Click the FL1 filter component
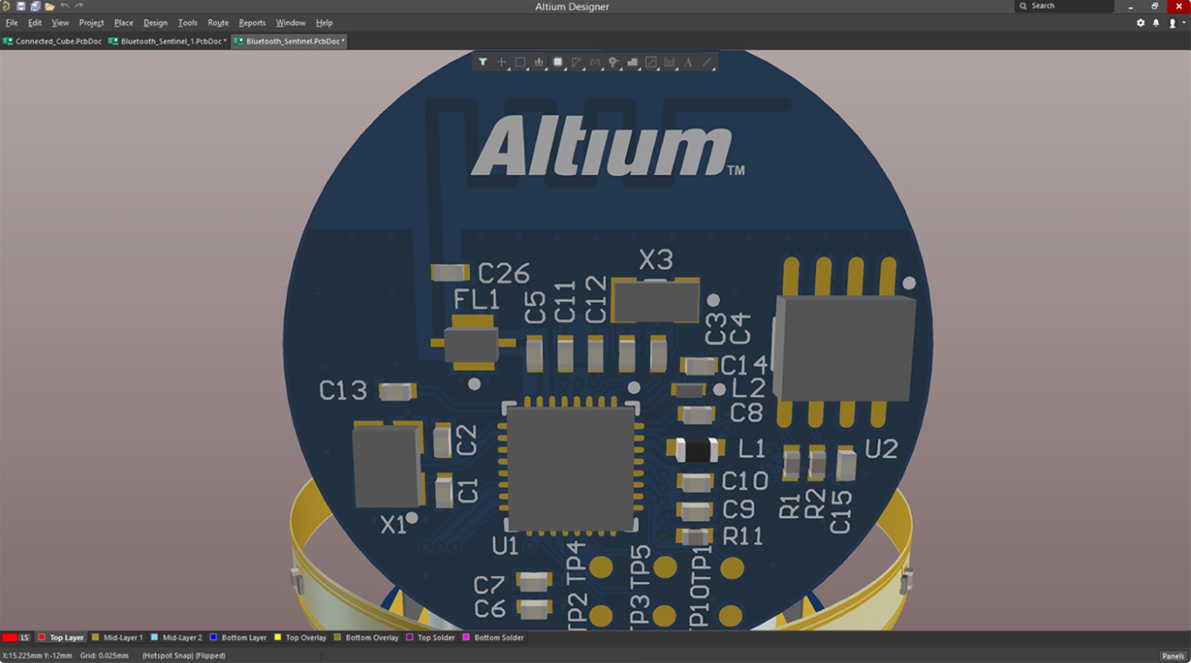This screenshot has height=663, width=1191. [x=471, y=343]
